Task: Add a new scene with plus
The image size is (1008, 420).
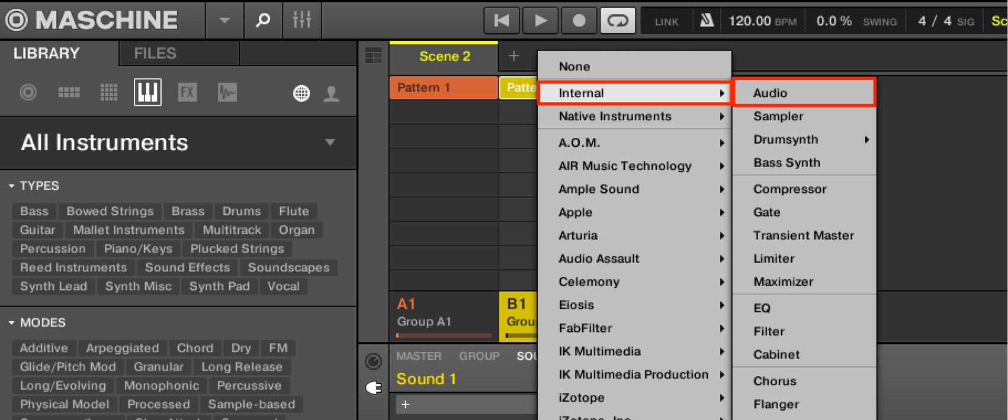Action: click(x=513, y=56)
